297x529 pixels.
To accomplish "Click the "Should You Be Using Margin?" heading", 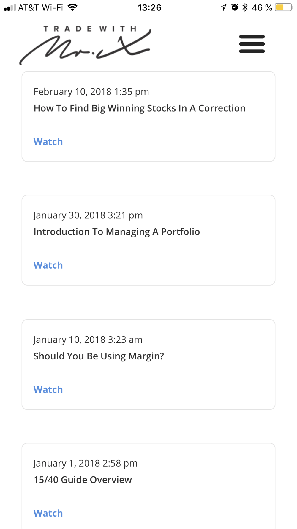I will coord(99,356).
